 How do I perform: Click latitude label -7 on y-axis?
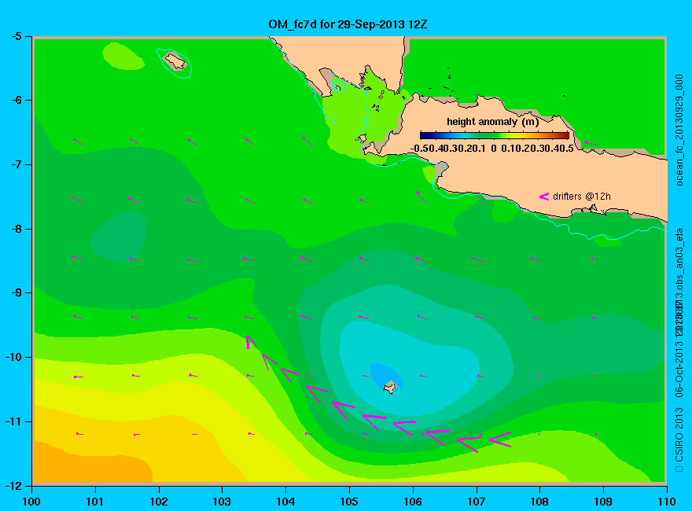pyautogui.click(x=16, y=164)
